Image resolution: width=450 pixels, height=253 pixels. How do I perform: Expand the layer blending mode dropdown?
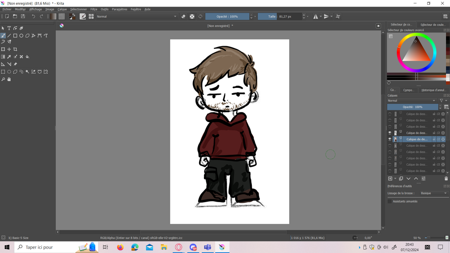(411, 101)
